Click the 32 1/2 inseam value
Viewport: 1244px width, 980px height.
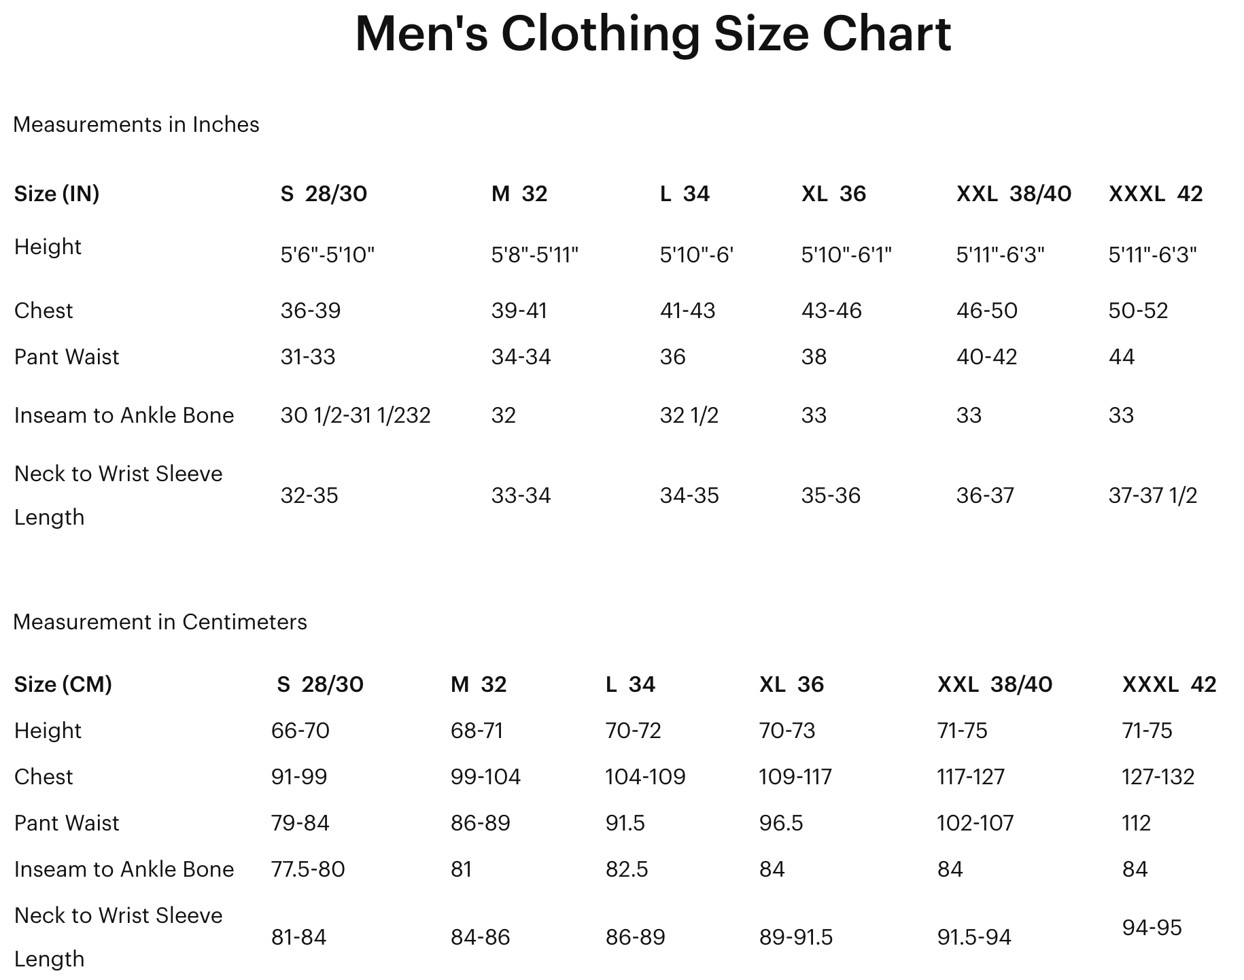(689, 415)
